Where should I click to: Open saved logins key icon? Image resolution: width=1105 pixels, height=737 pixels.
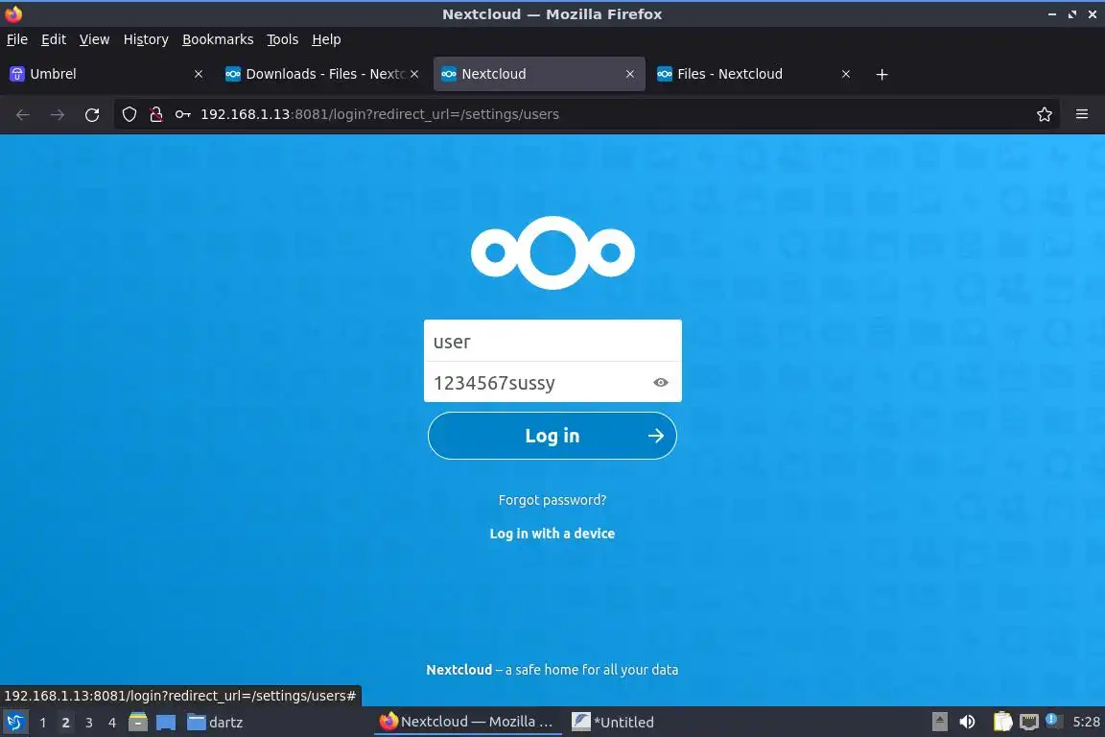click(x=182, y=114)
